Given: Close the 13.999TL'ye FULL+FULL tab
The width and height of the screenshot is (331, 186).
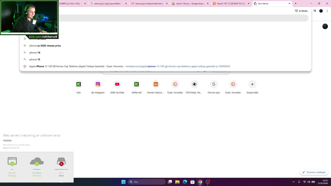Looking at the screenshot, I should click(85, 4).
